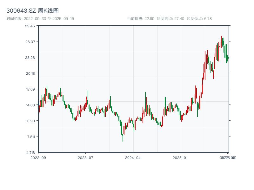Click the 2024-04 x-axis date marker
Viewport: 254px width, 190px height.
tap(133, 157)
